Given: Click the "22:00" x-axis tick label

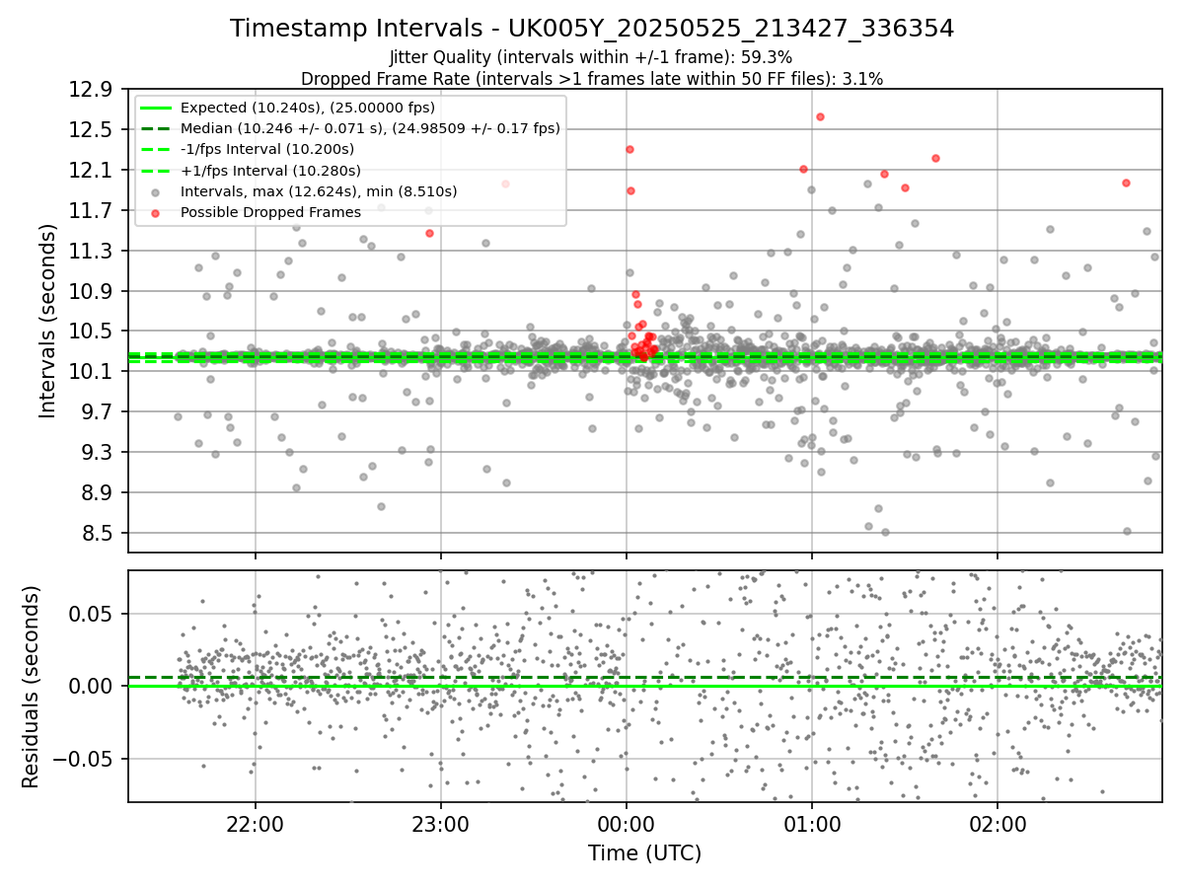Looking at the screenshot, I should click(x=256, y=823).
